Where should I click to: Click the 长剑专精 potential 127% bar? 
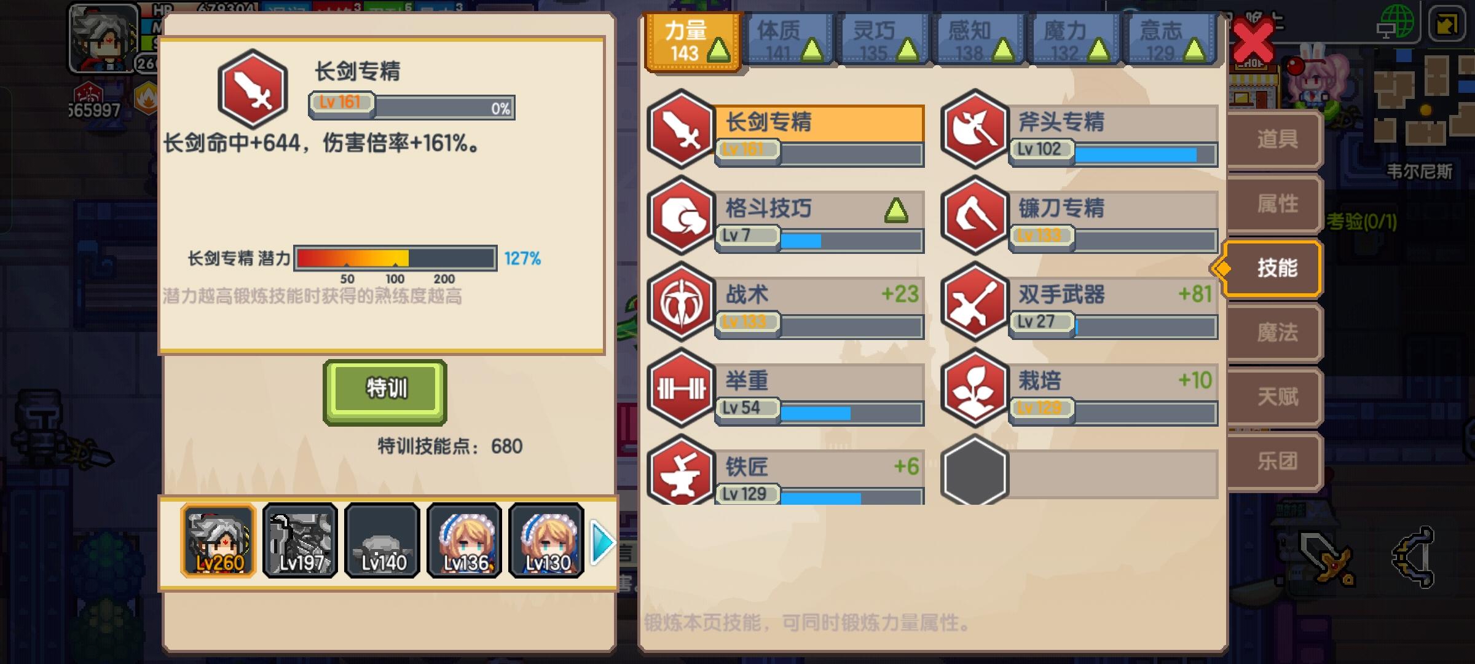[395, 258]
